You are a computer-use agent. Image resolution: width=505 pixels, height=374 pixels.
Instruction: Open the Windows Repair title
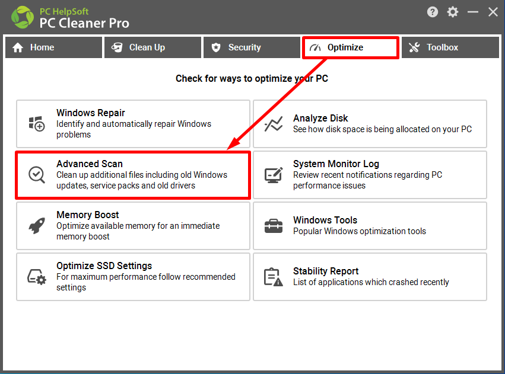pyautogui.click(x=91, y=113)
